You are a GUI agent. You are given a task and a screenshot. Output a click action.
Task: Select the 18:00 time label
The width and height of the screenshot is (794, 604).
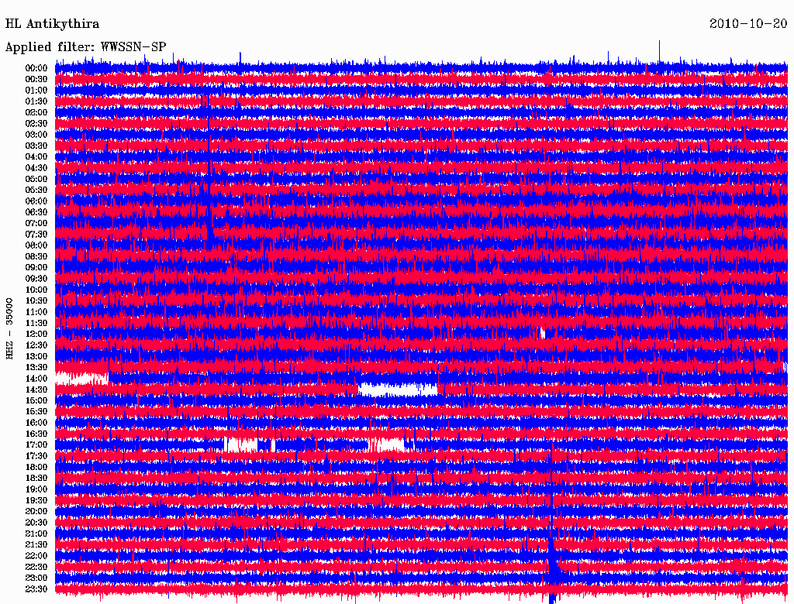[x=36, y=467]
